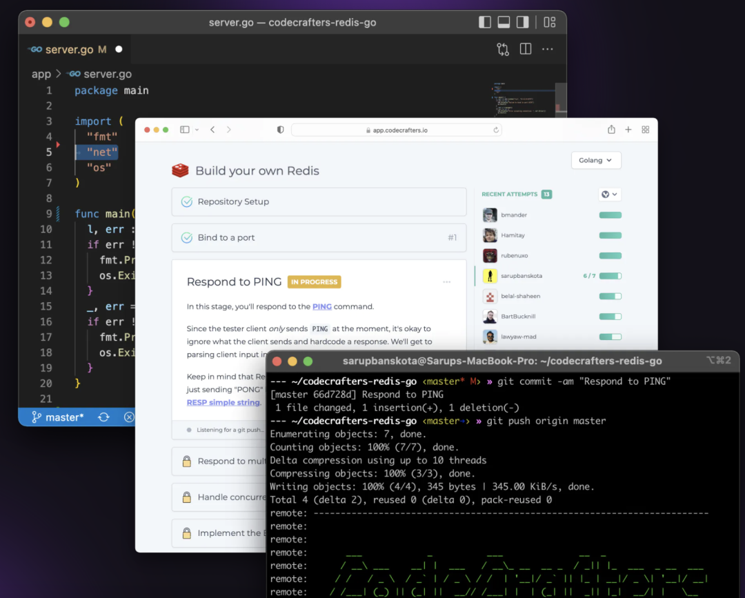This screenshot has height=598, width=745.
Task: Open the globe filter dropdown in Recent Attempts
Action: tap(610, 195)
